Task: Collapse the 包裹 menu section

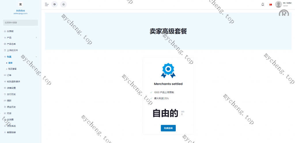Action: (x=36, y=57)
